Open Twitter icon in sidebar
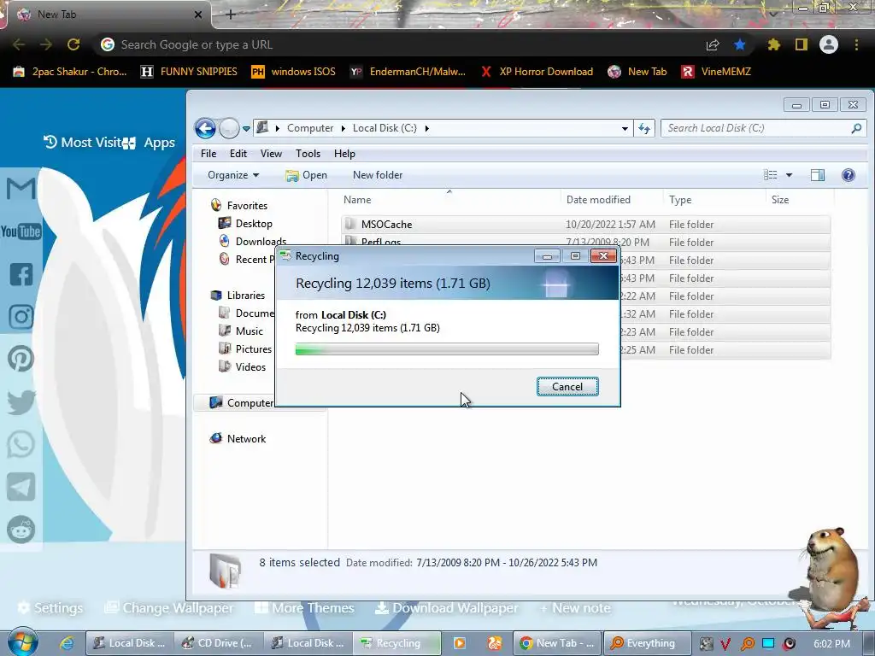Screen dimensions: 875x656 [21, 402]
